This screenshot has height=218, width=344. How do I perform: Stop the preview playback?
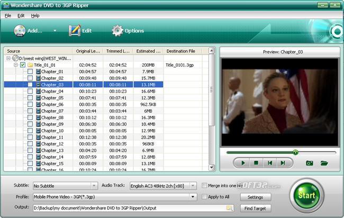coord(256,163)
